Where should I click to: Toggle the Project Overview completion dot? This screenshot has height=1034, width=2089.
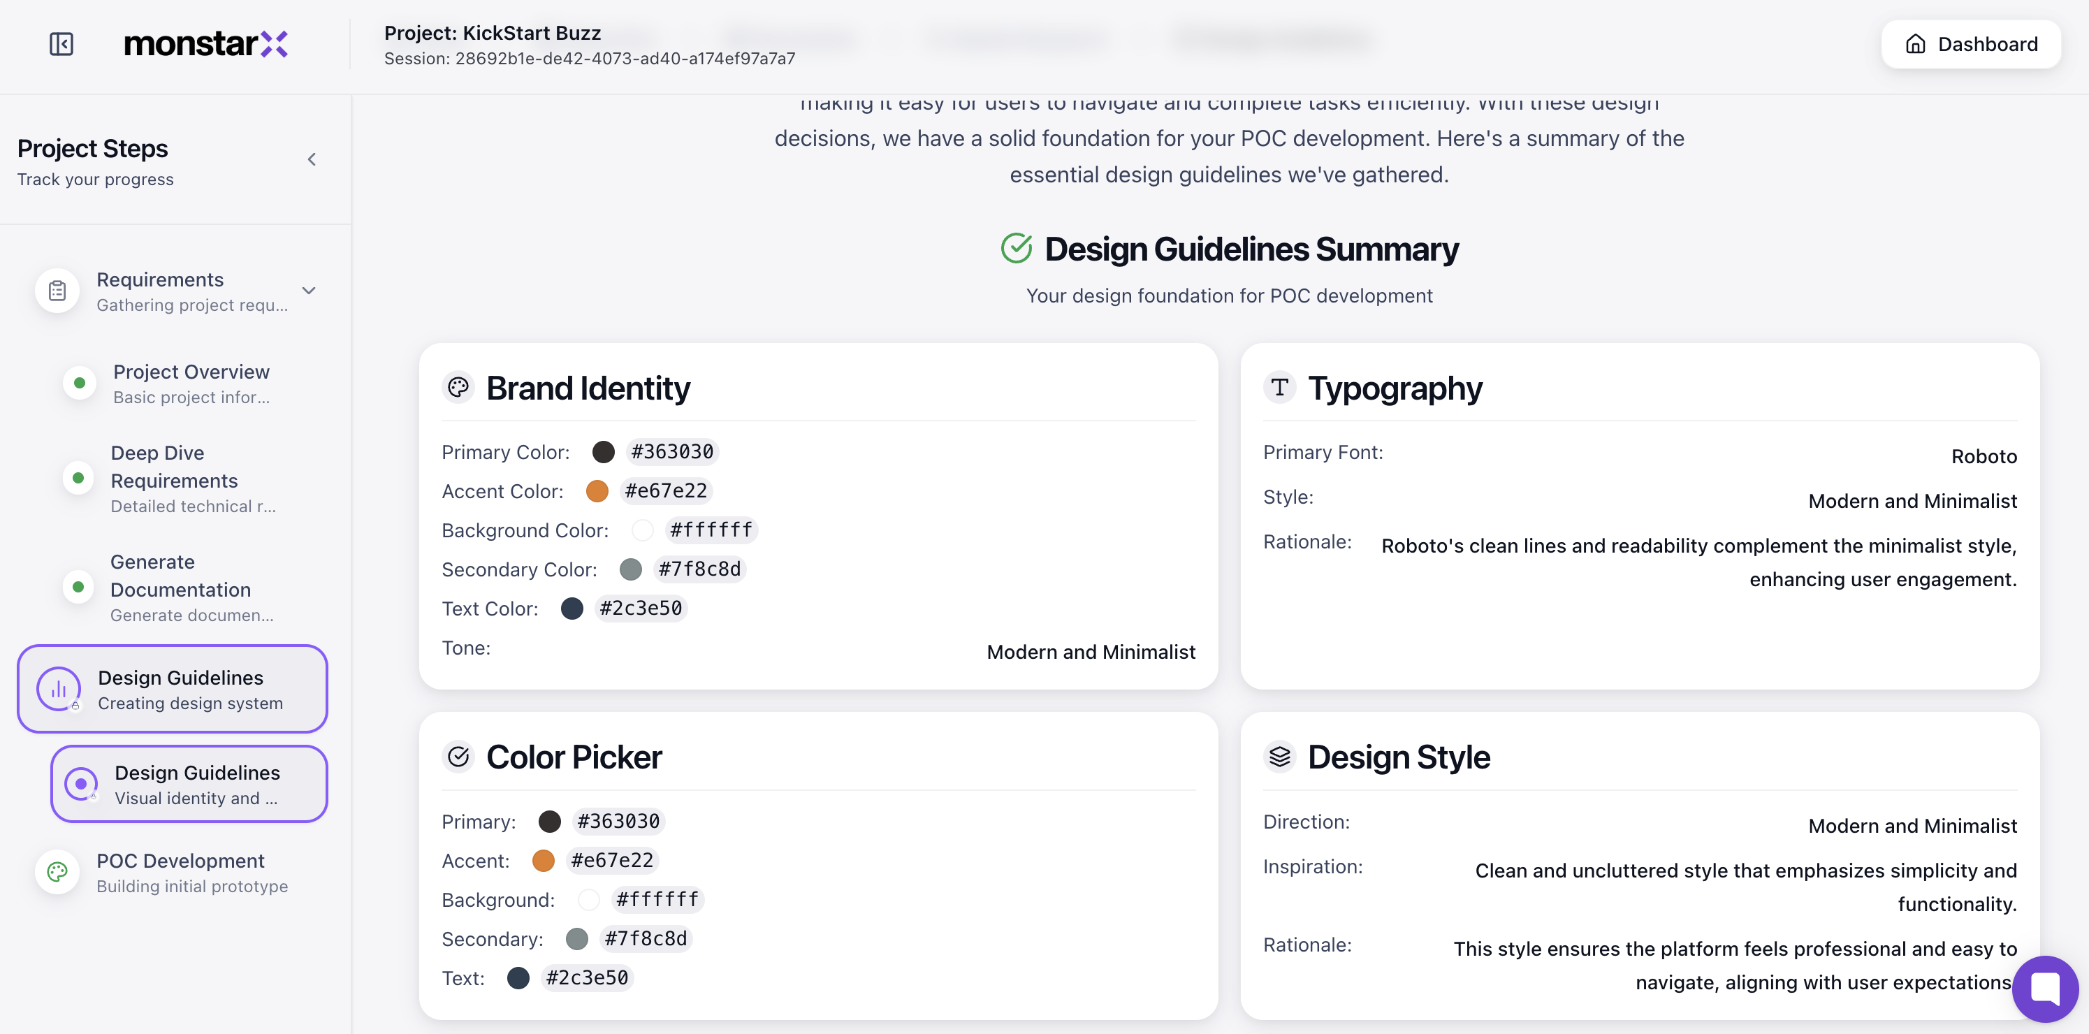point(79,382)
